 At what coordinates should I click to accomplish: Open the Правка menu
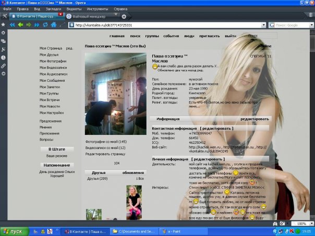click(x=22, y=9)
